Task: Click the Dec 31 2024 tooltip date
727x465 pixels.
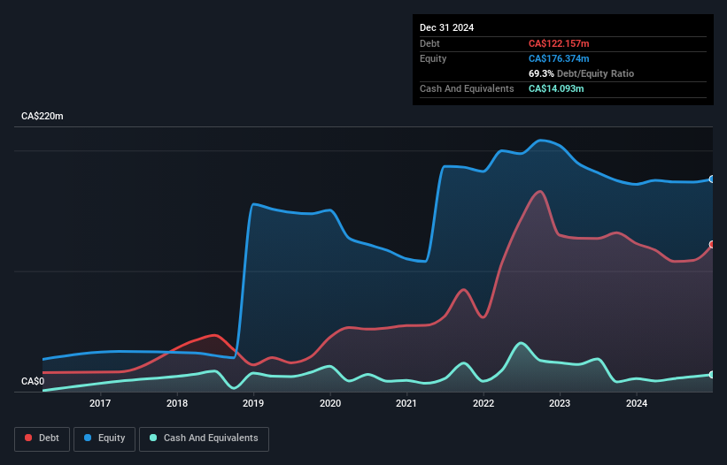Action: pyautogui.click(x=446, y=27)
